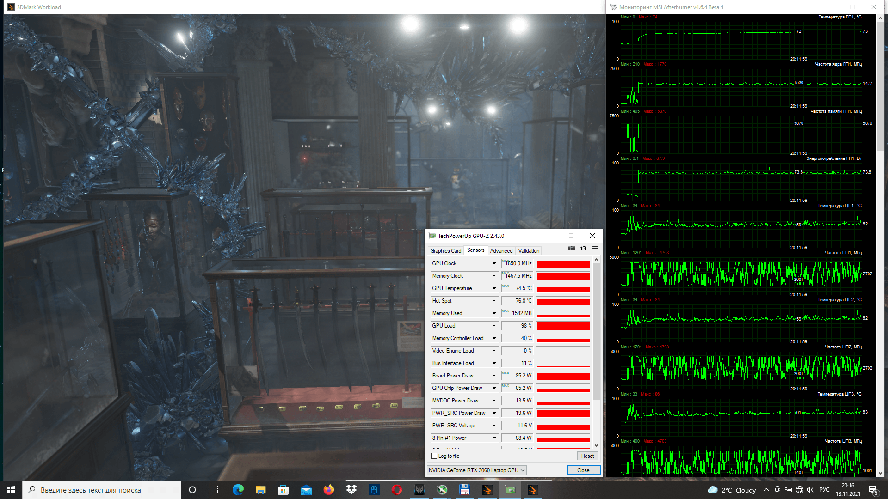The width and height of the screenshot is (888, 499).
Task: Expand the Board Power Draw dropdown
Action: click(x=494, y=376)
